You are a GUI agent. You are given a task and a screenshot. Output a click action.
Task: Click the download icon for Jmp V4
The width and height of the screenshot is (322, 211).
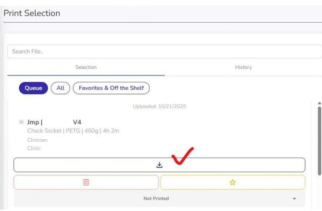(x=160, y=165)
